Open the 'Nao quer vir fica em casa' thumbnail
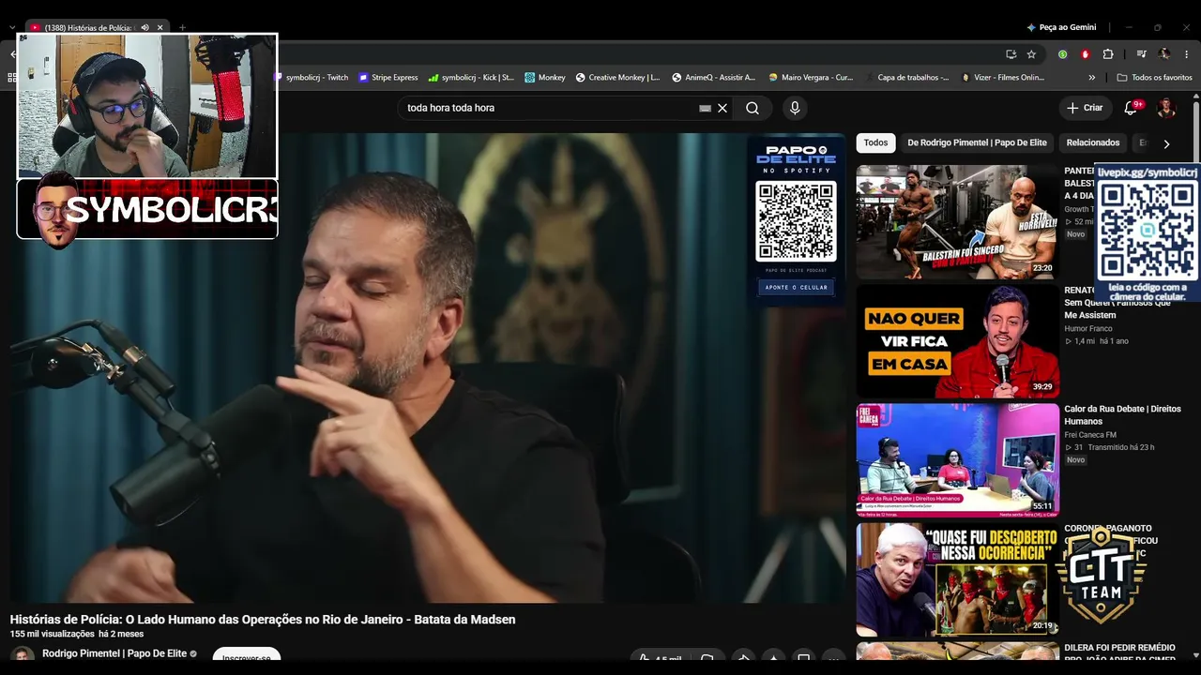This screenshot has height=675, width=1201. coord(957,341)
